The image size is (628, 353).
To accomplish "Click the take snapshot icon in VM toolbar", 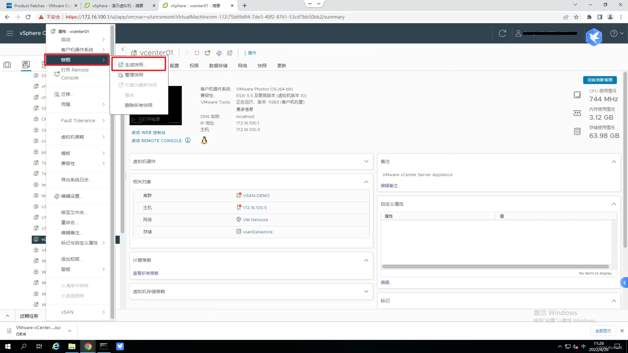I will 230,53.
